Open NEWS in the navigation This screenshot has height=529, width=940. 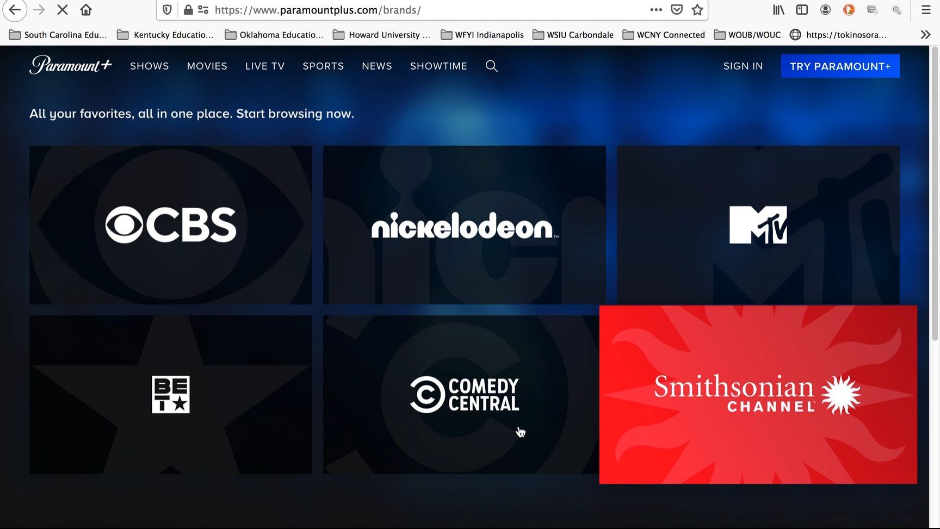[x=377, y=66]
